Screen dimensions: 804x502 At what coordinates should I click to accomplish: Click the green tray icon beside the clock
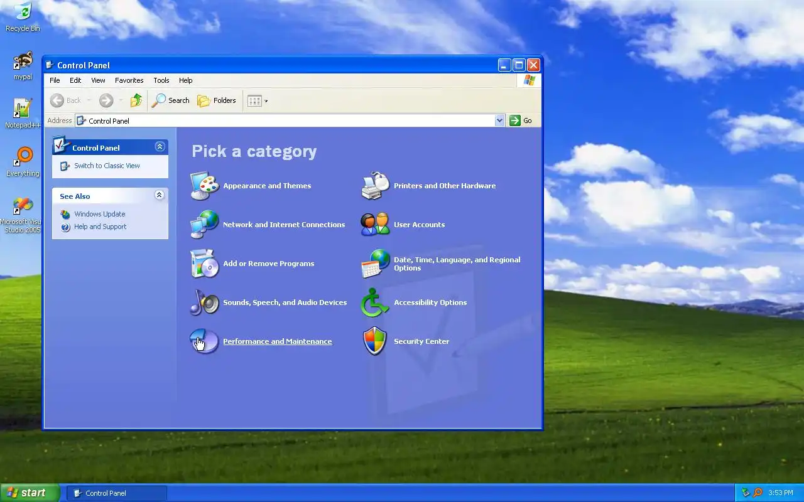click(x=746, y=493)
